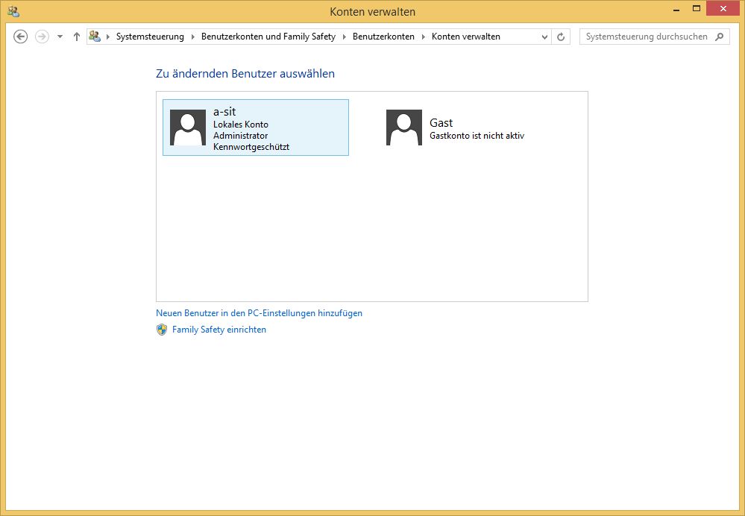Go to the Benutzerkonten breadcrumb
Image resolution: width=745 pixels, height=516 pixels.
[383, 37]
